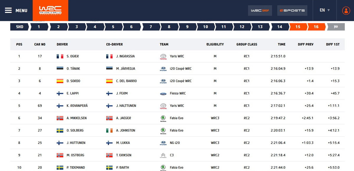Open the user account profile icon

(346, 10)
